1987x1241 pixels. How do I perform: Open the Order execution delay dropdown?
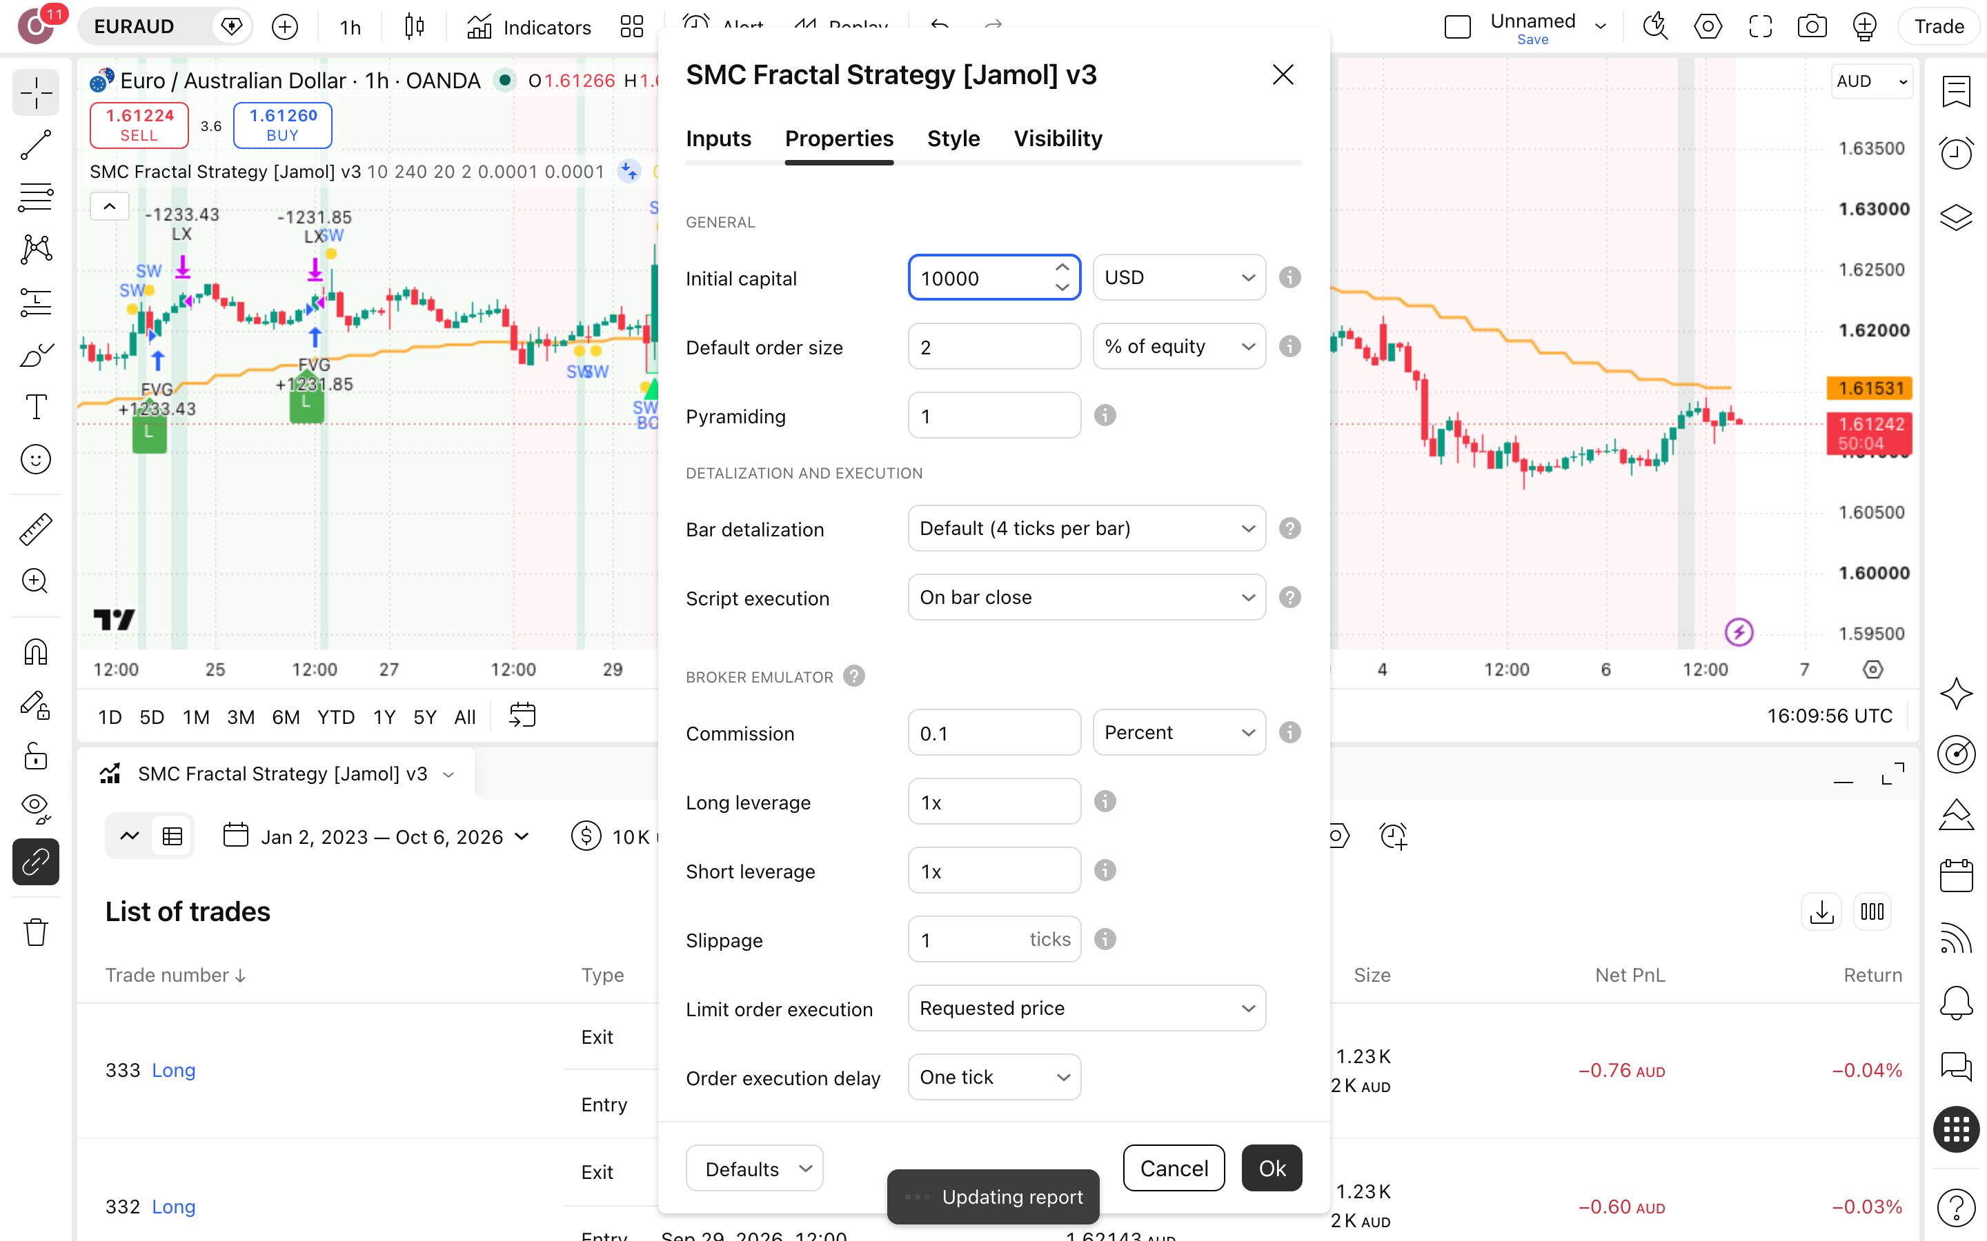[994, 1077]
